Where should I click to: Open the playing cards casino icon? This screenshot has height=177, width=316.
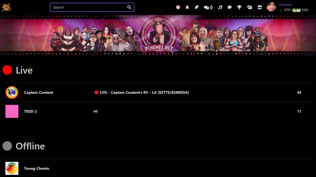[x=250, y=7]
